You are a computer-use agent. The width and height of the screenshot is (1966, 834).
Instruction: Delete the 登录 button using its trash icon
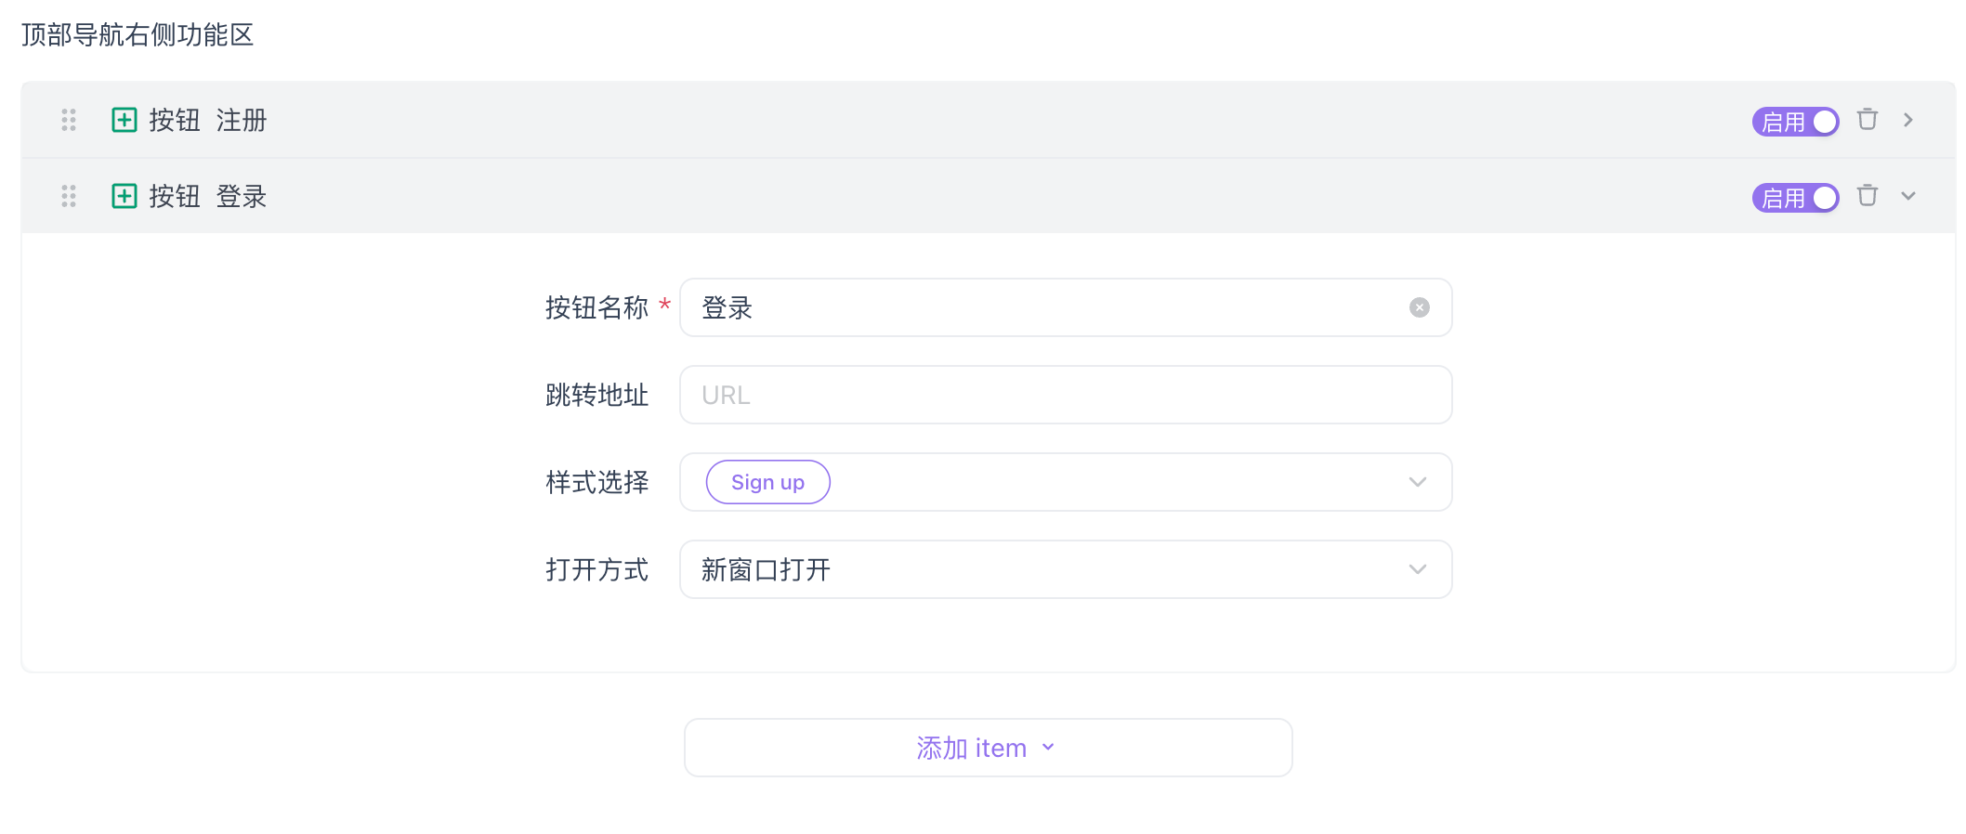point(1868,196)
